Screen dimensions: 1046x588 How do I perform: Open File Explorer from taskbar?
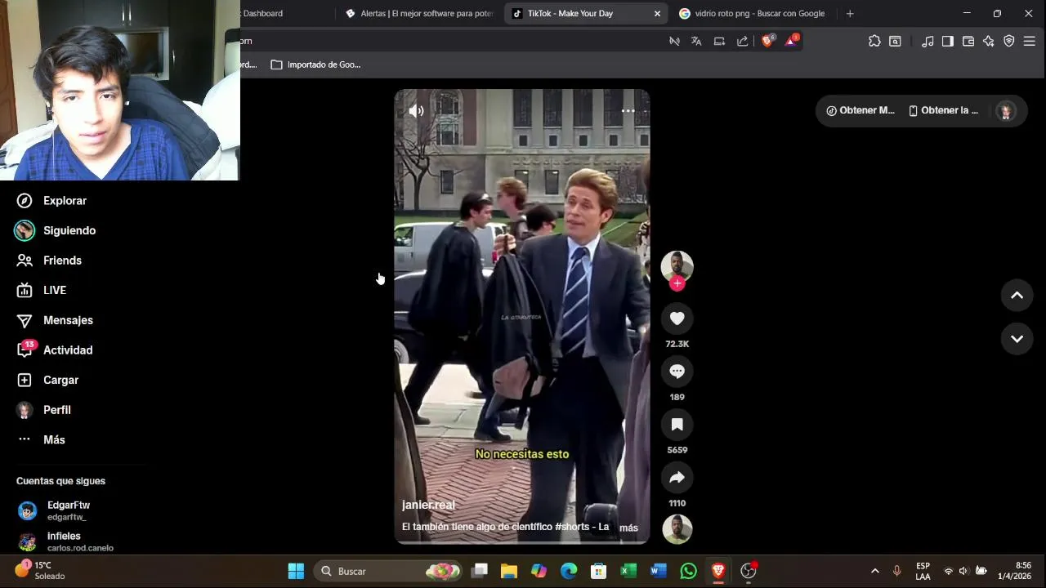coord(509,571)
